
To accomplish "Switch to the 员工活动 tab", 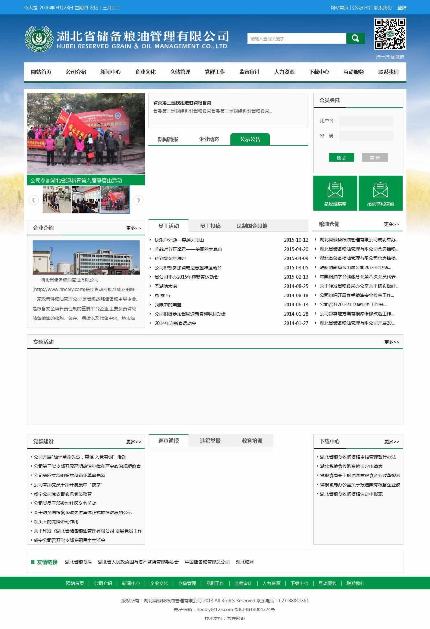I will (169, 226).
